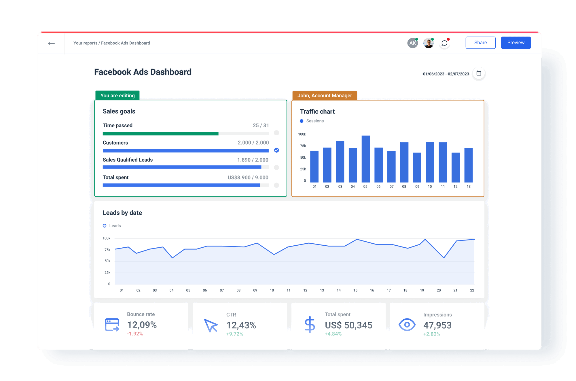Click the cursor icon on CTR card

pos(211,326)
